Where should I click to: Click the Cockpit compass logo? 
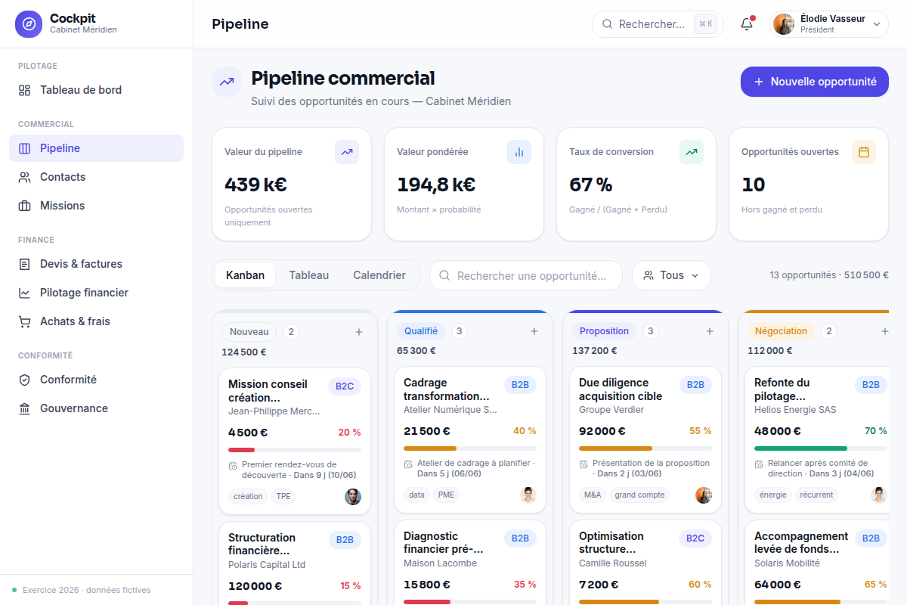pyautogui.click(x=29, y=24)
